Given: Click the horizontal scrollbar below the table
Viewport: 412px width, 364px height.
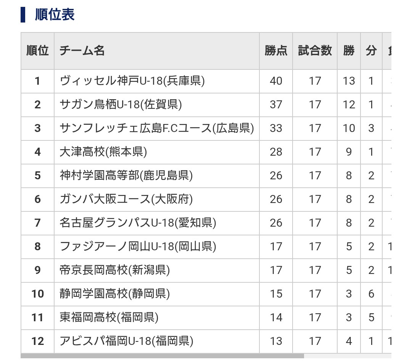Looking at the screenshot, I should tap(162, 356).
